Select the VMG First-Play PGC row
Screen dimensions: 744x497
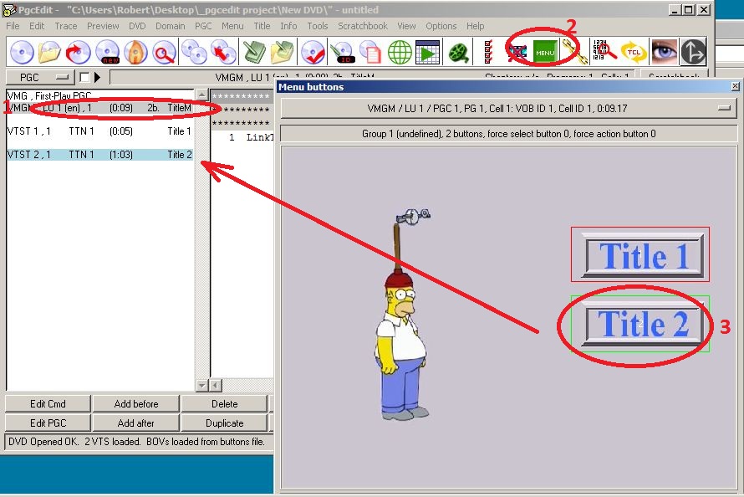pos(99,95)
